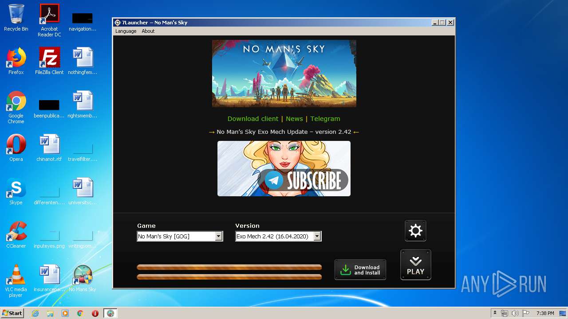Select Firefox desktop shortcut

(x=16, y=61)
